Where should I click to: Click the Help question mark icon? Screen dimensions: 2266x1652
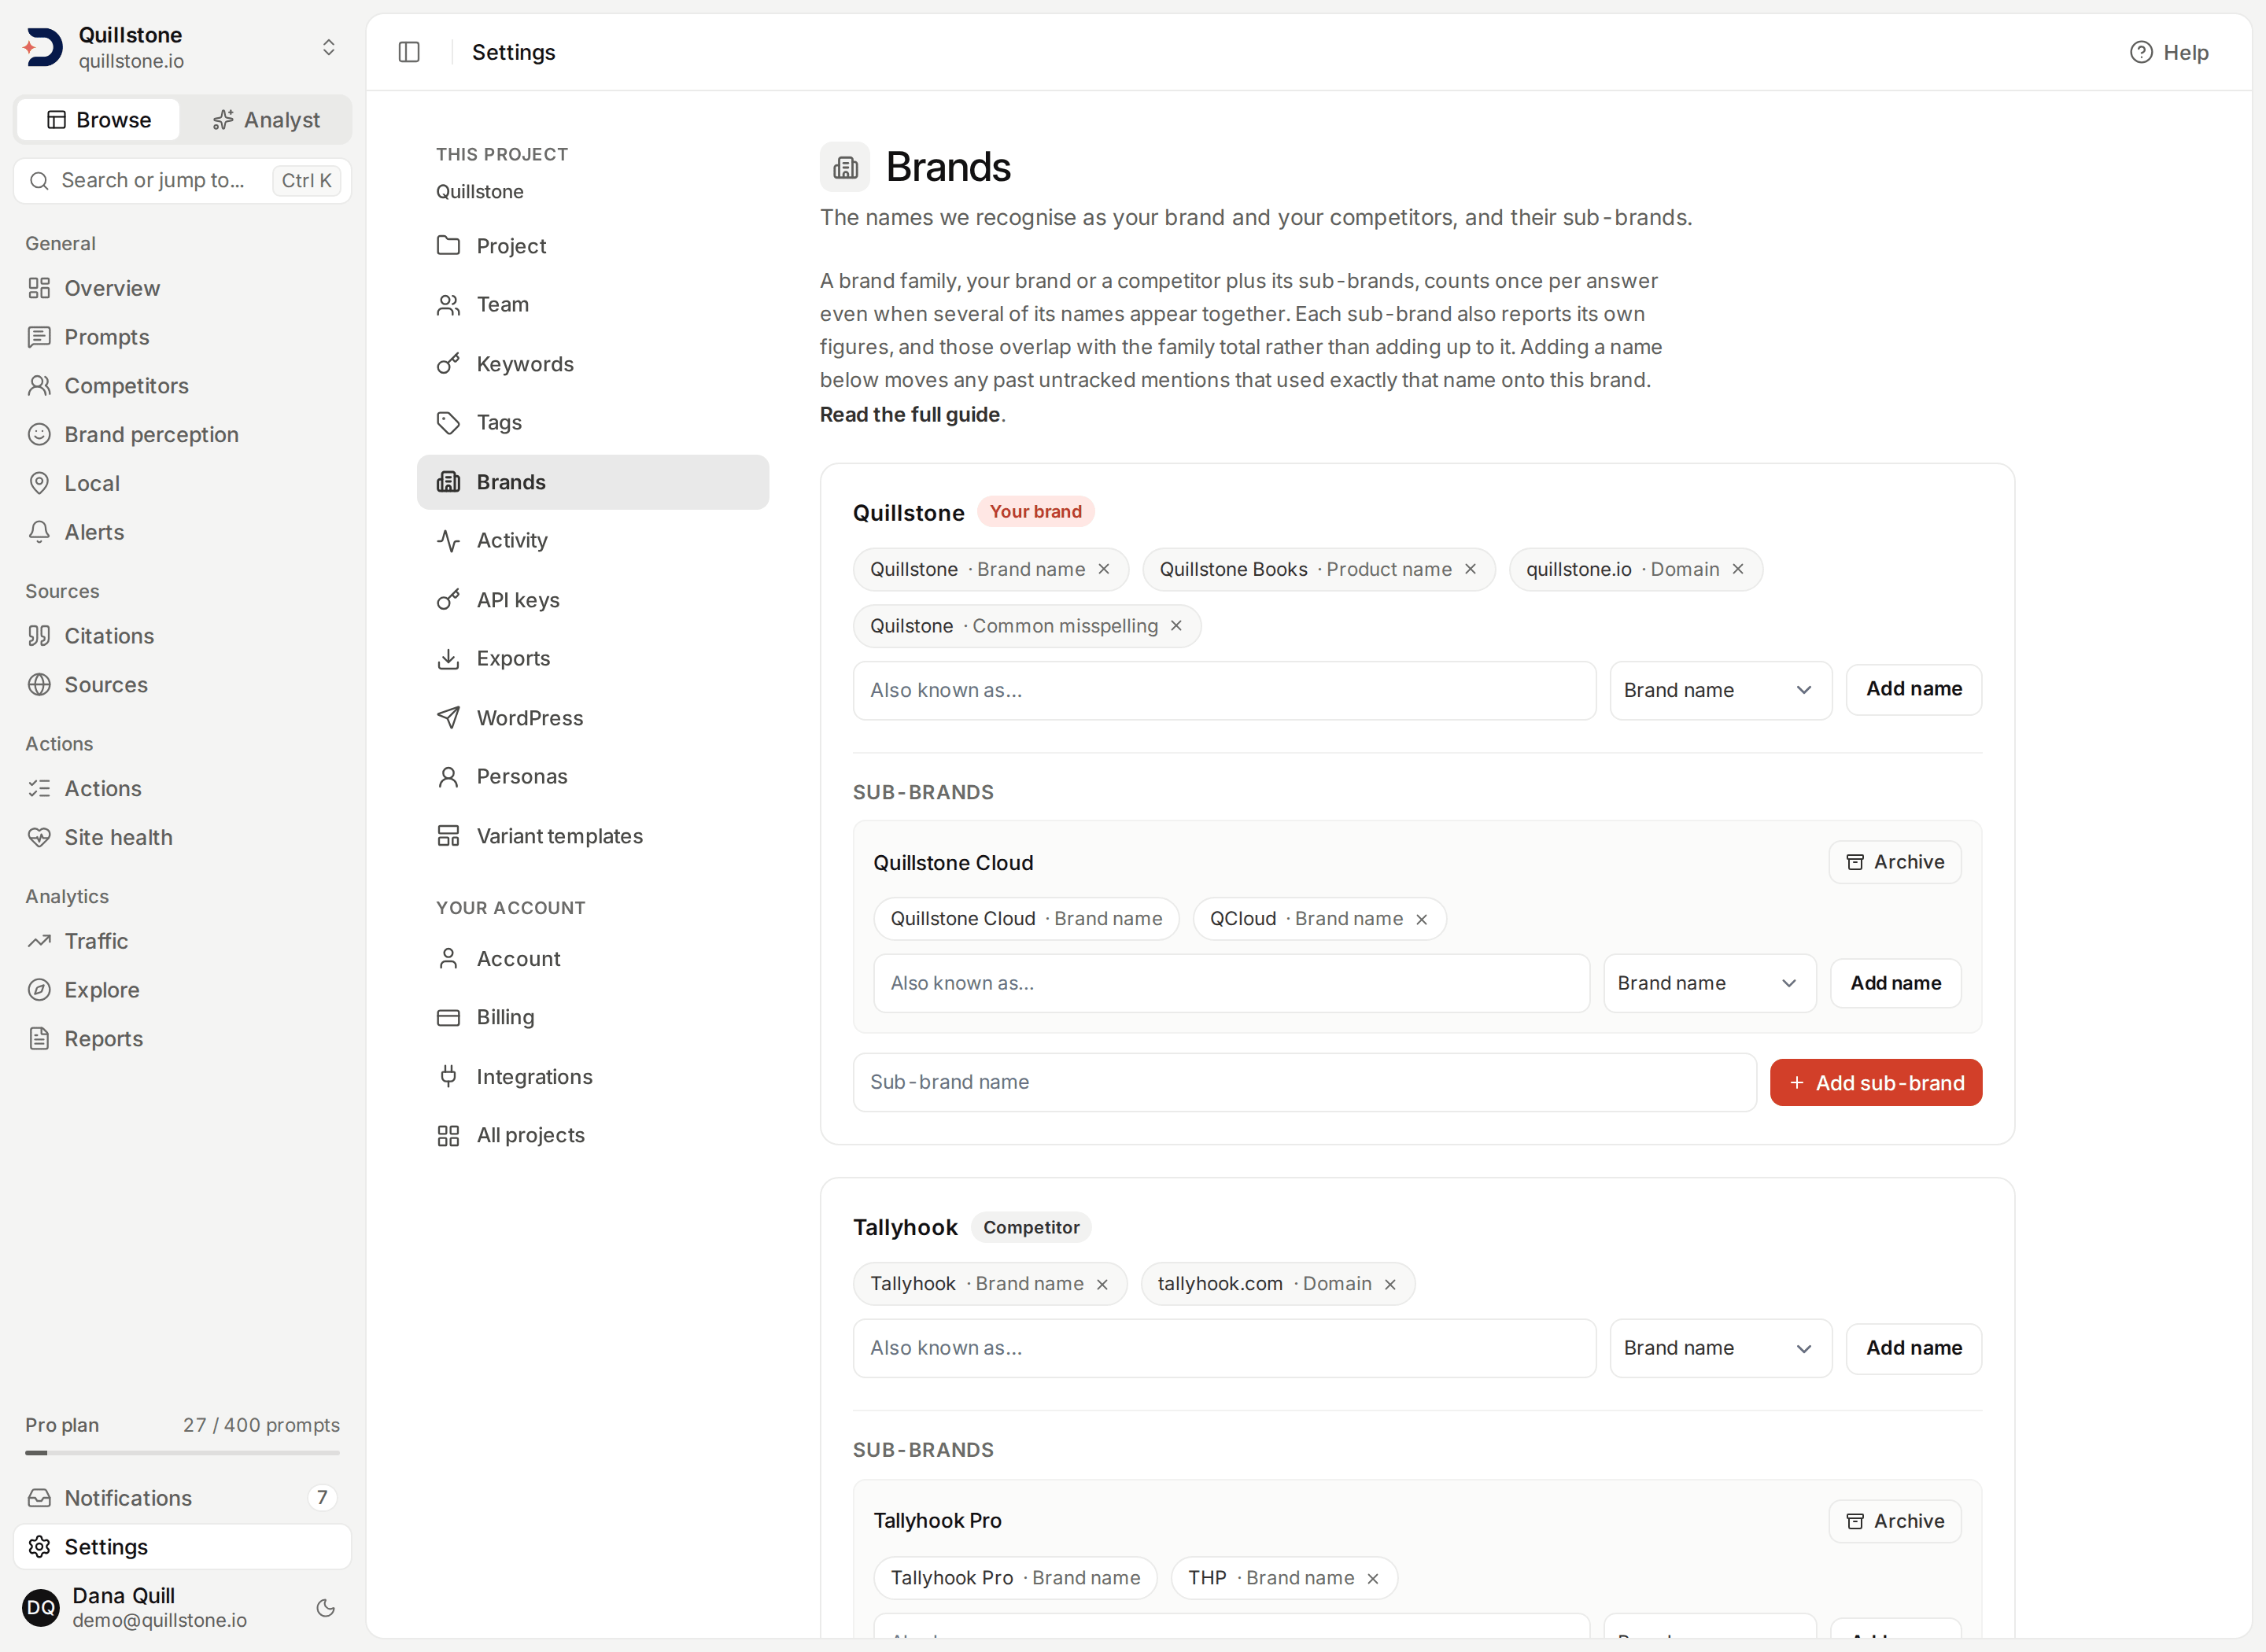coord(2140,52)
